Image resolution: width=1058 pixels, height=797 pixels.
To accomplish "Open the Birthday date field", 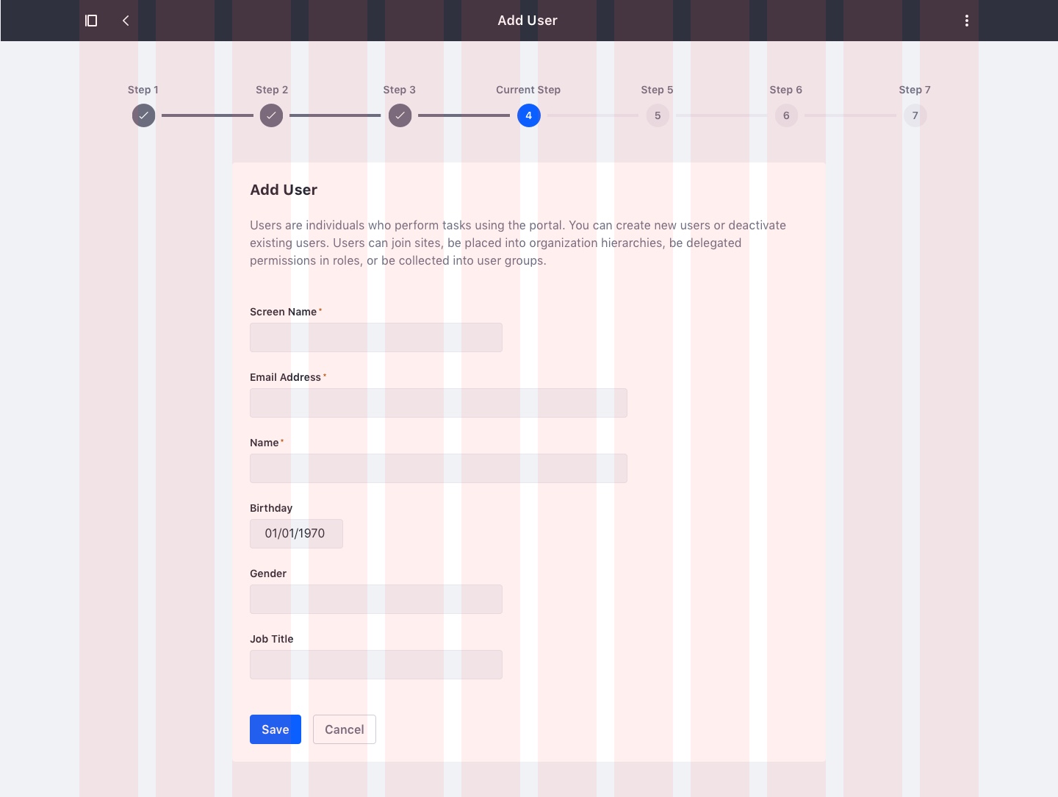I will (296, 534).
